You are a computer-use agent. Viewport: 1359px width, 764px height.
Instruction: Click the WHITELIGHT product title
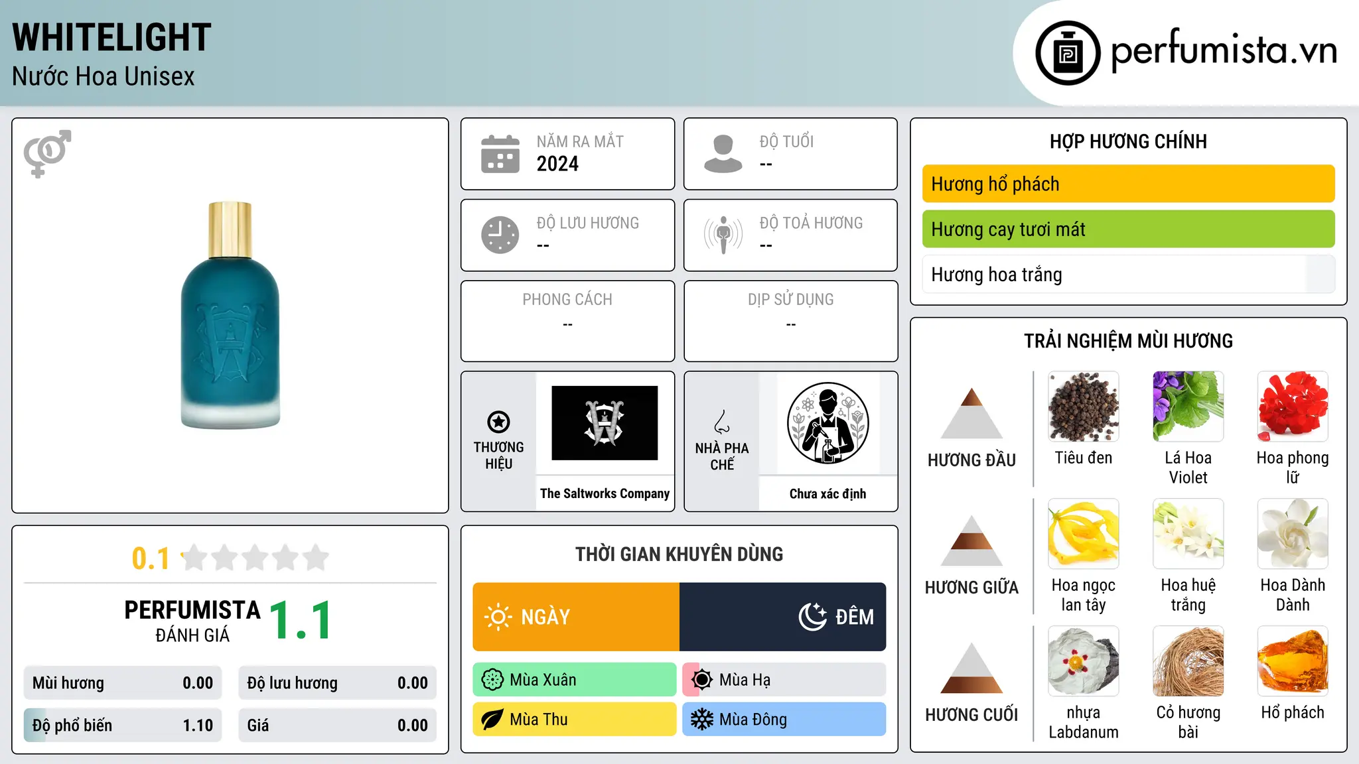pos(111,37)
